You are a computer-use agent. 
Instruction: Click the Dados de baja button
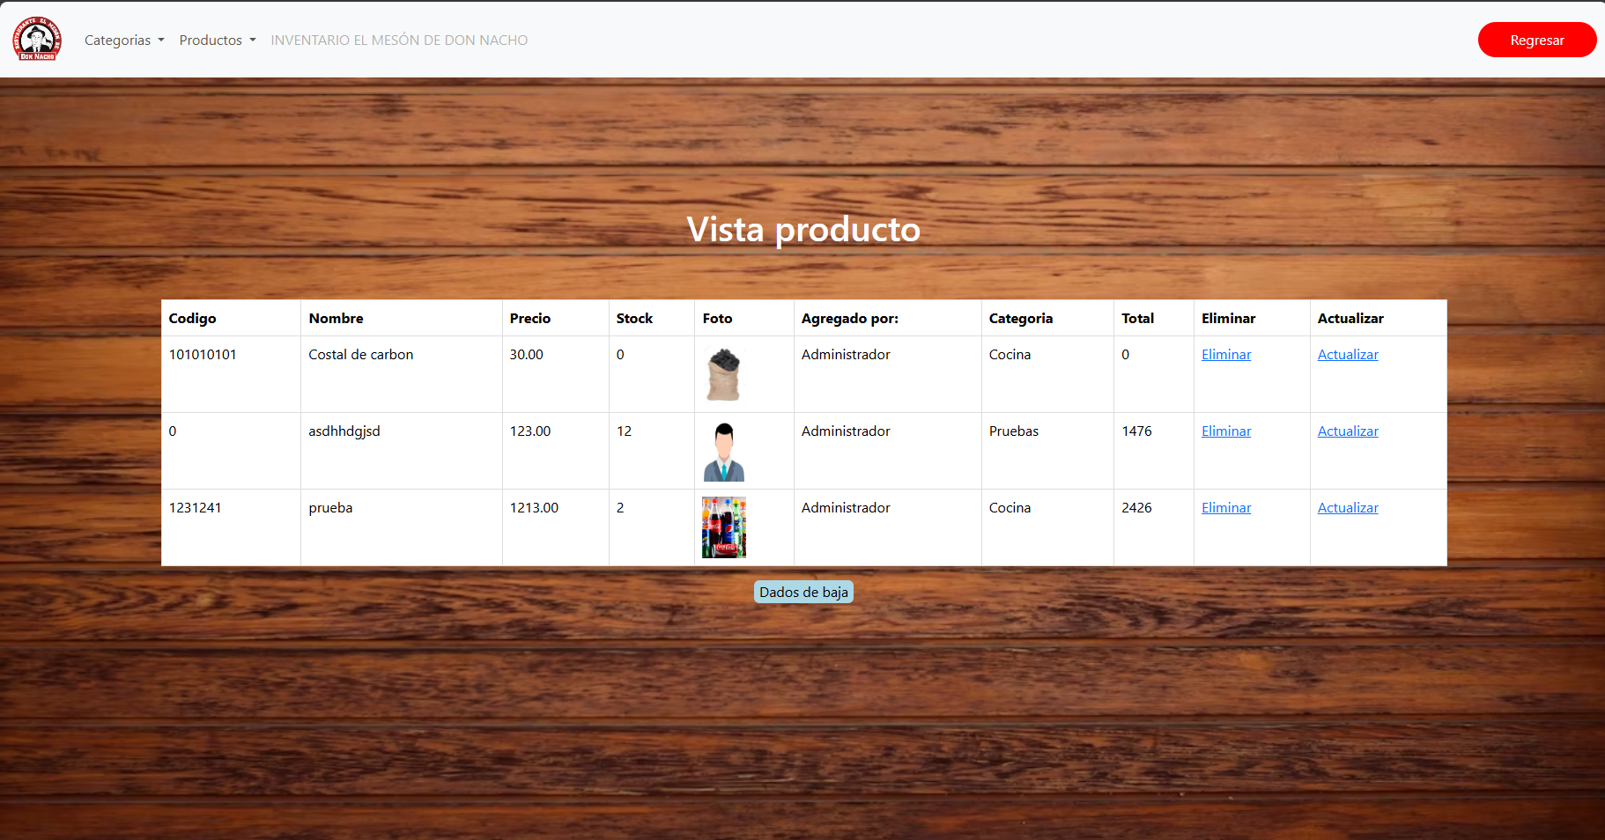click(x=803, y=592)
